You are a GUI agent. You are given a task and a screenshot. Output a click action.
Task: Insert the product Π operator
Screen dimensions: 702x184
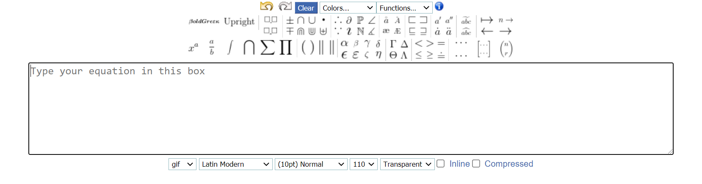pos(286,47)
